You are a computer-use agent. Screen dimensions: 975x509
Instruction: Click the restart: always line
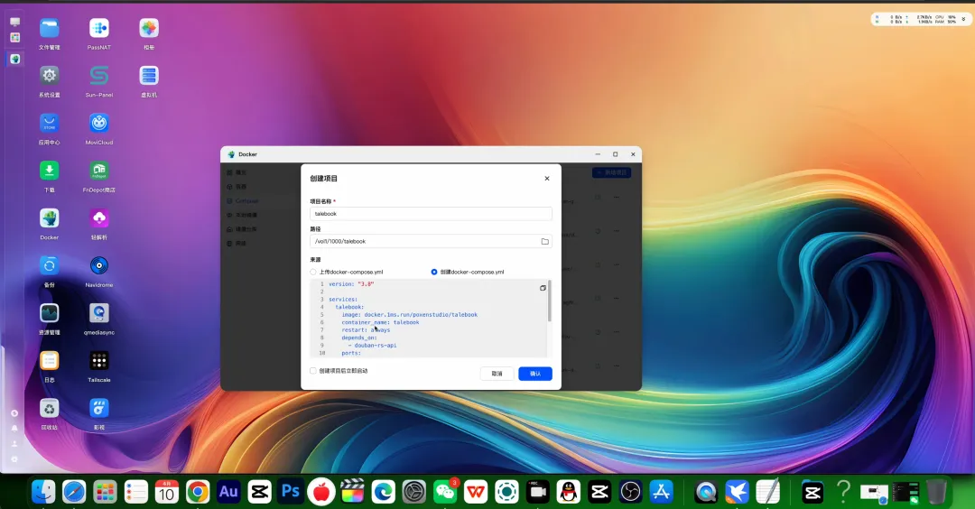(x=366, y=330)
